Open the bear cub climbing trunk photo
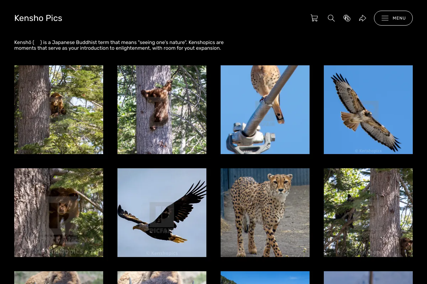This screenshot has height=284, width=427. 162,110
